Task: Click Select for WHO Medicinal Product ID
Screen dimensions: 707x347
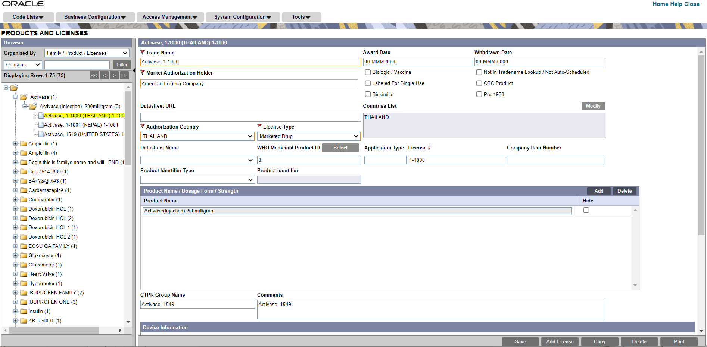Action: [x=340, y=148]
